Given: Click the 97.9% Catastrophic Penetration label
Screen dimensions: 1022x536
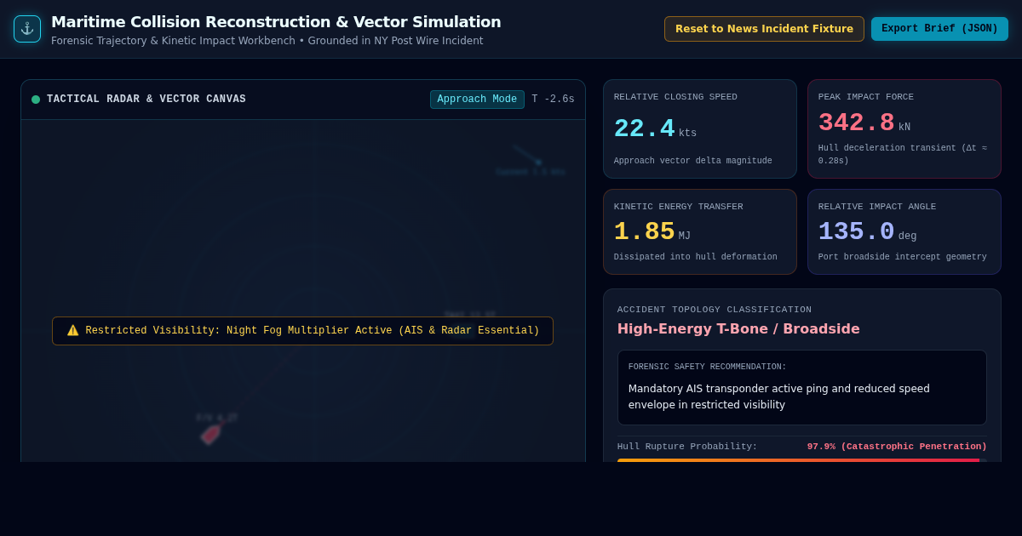Looking at the screenshot, I should coord(897,447).
